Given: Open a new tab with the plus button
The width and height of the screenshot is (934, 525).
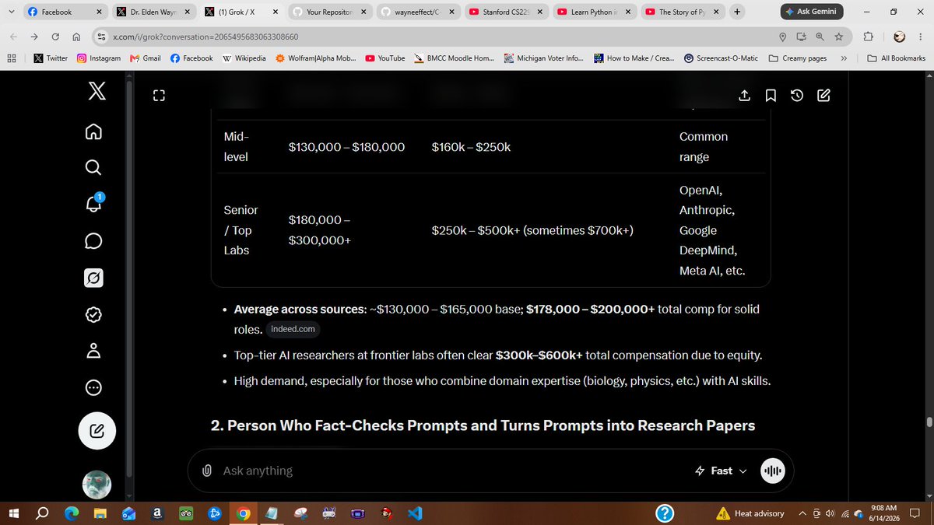Looking at the screenshot, I should pyautogui.click(x=737, y=12).
